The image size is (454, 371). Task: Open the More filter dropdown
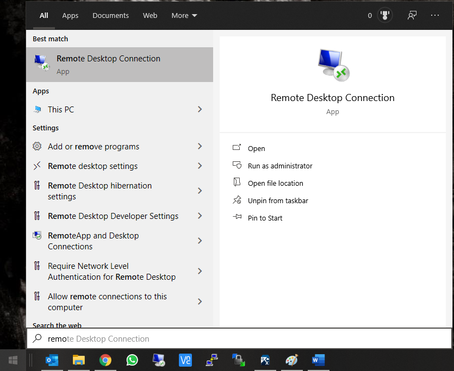184,15
